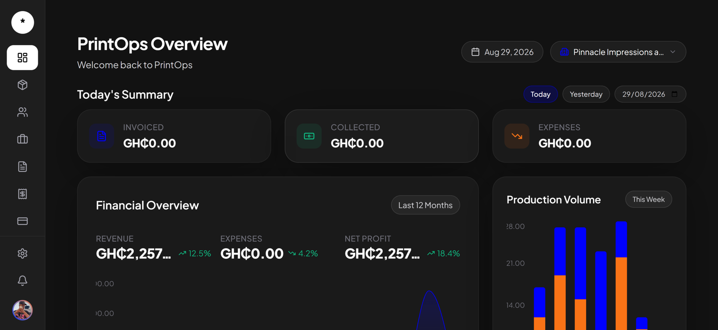Click the asterisk logo in the sidebar
This screenshot has width=718, height=330.
pos(22,22)
